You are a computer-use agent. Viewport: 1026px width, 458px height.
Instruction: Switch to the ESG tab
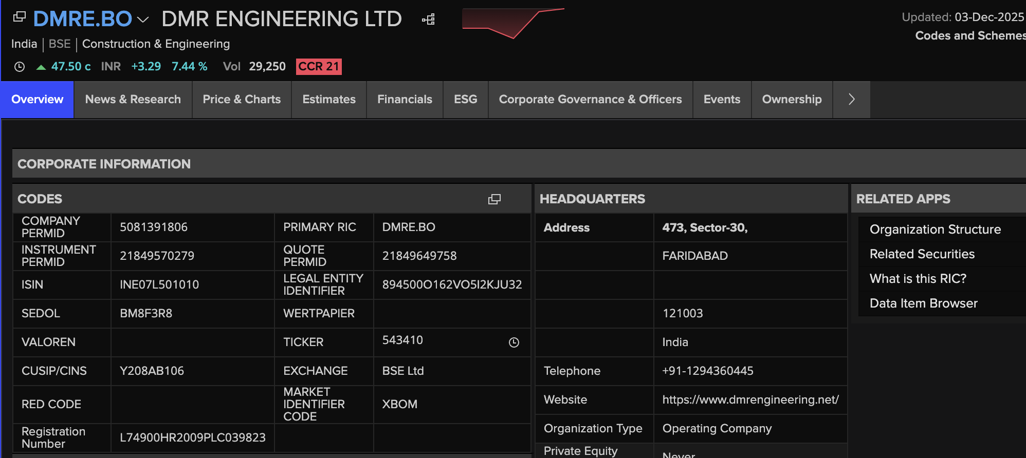click(x=466, y=100)
